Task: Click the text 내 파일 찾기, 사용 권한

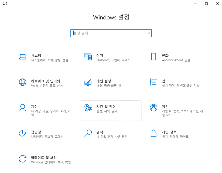Action: (x=112, y=137)
